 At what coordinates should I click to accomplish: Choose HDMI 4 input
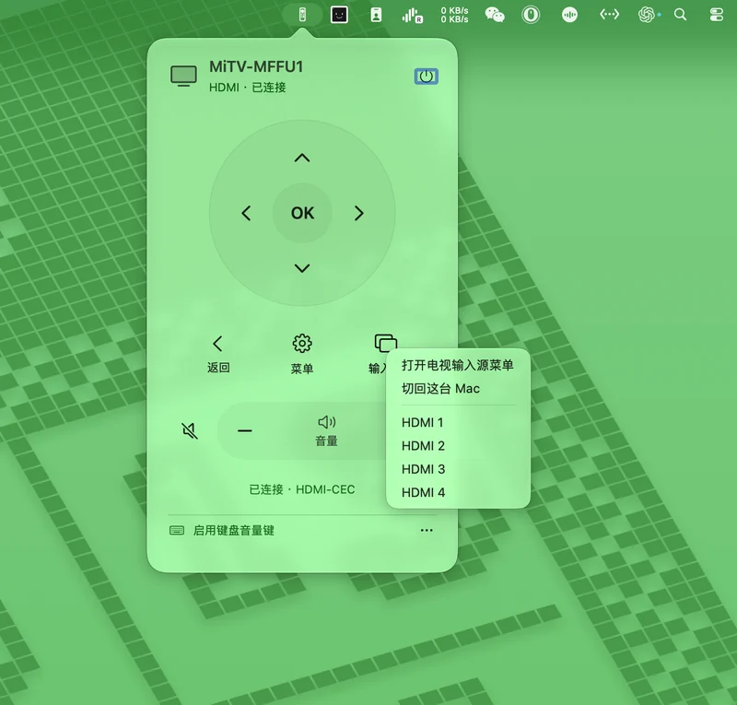coord(423,492)
